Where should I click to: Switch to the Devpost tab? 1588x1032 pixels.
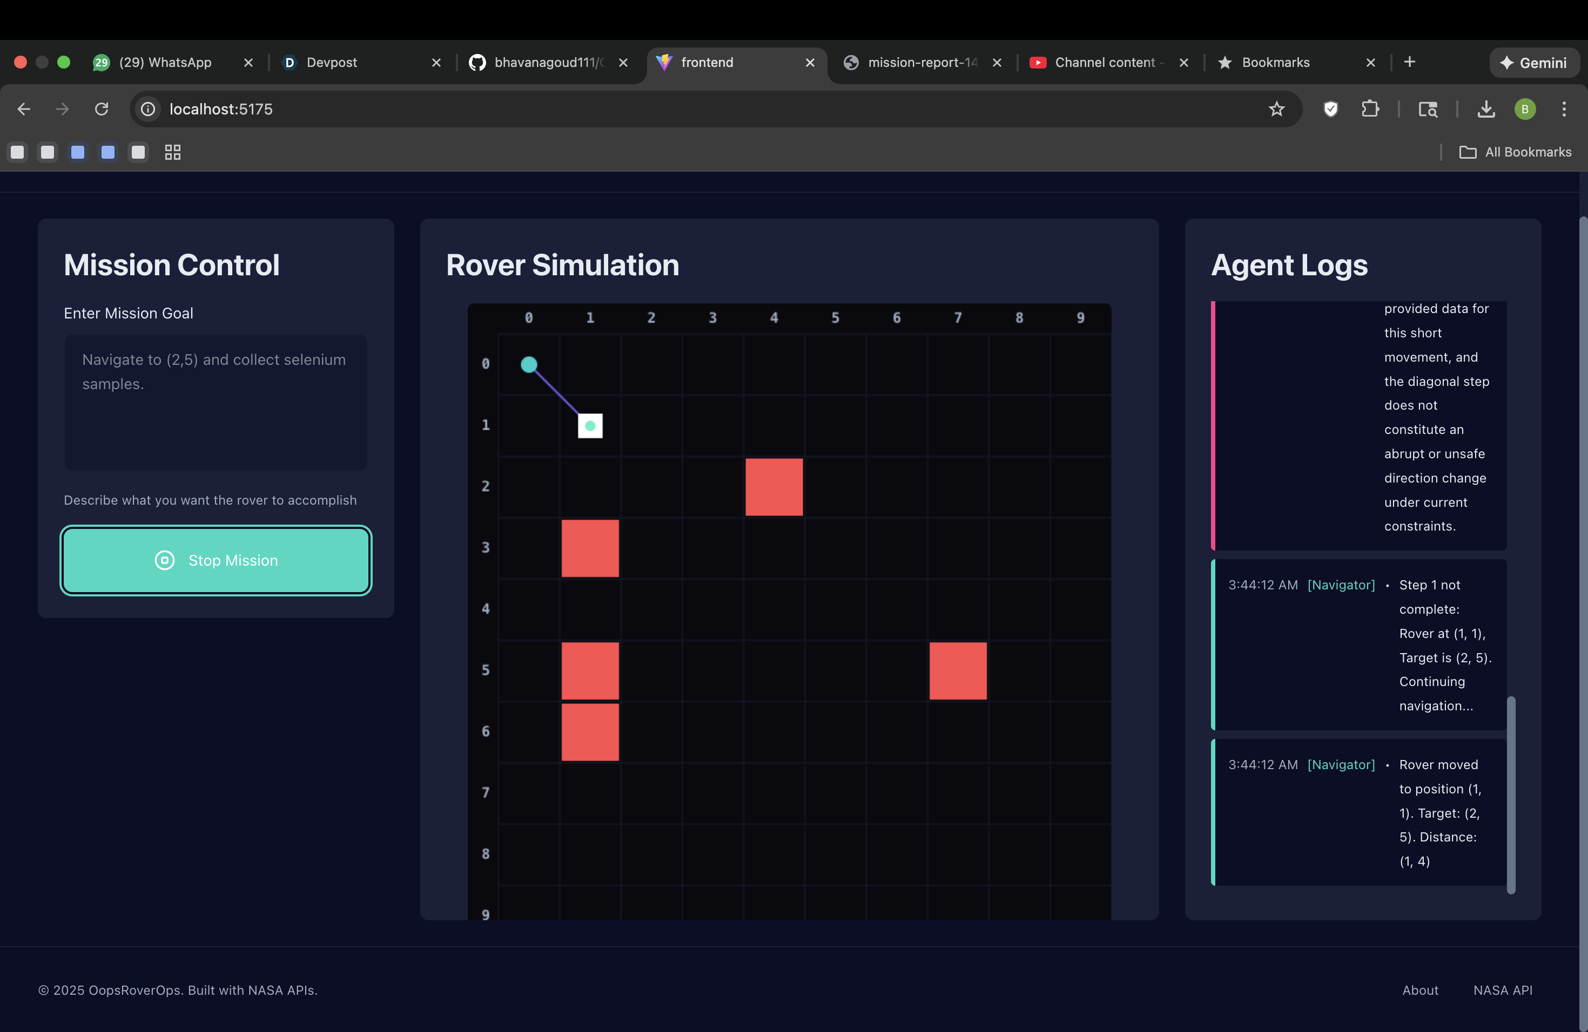[332, 62]
